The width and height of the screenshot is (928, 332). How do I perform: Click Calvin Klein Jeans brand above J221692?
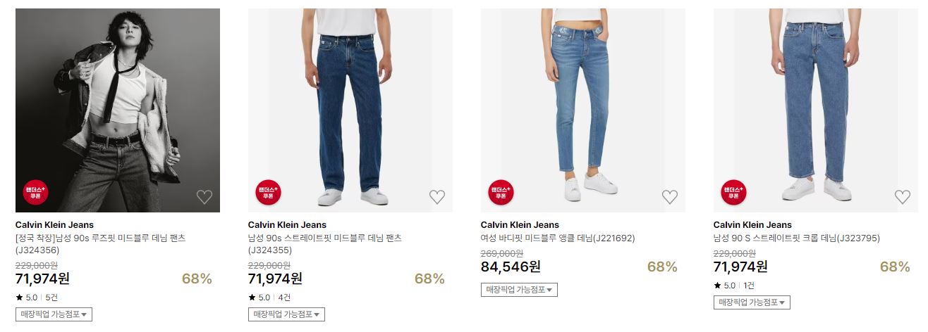520,225
